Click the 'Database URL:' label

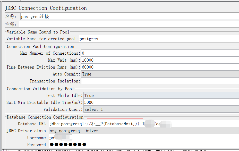coord(33,124)
